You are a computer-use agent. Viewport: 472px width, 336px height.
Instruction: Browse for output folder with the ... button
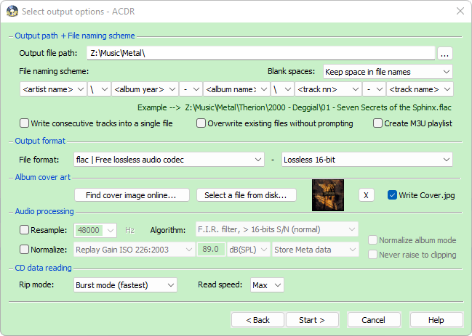(x=444, y=54)
